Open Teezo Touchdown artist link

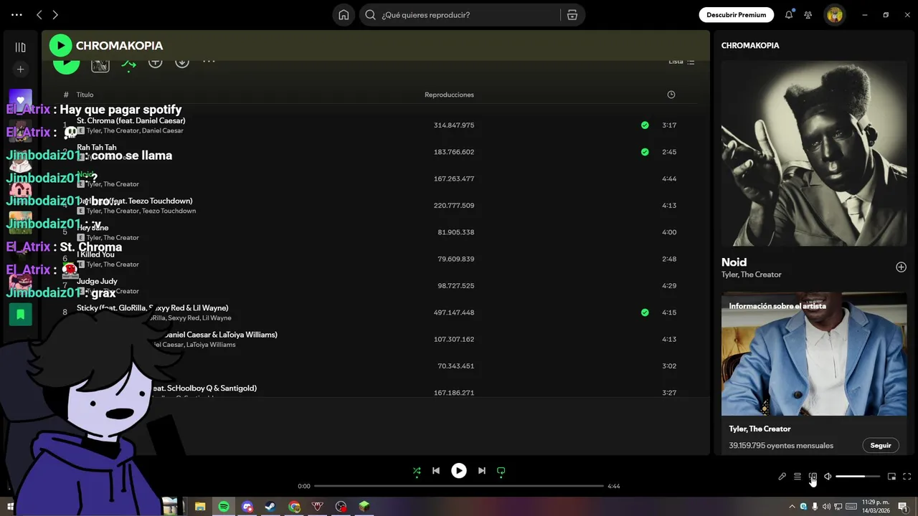point(169,211)
